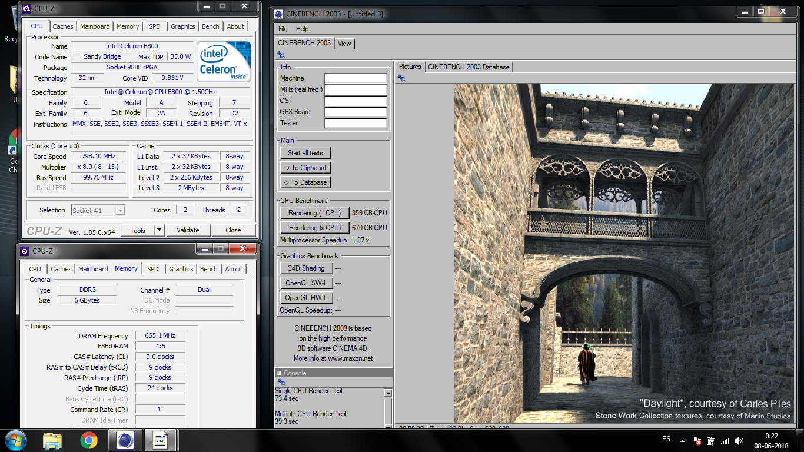Click the Tester input field
804x452 pixels.
[x=356, y=123]
